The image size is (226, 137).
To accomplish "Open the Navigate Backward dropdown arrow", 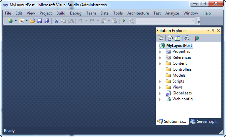I will [109, 21].
